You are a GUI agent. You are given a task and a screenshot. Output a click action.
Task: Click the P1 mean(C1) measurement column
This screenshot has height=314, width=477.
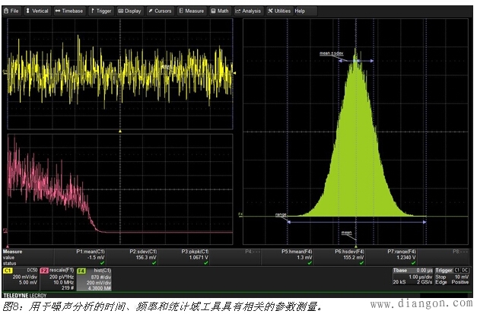[x=95, y=256]
